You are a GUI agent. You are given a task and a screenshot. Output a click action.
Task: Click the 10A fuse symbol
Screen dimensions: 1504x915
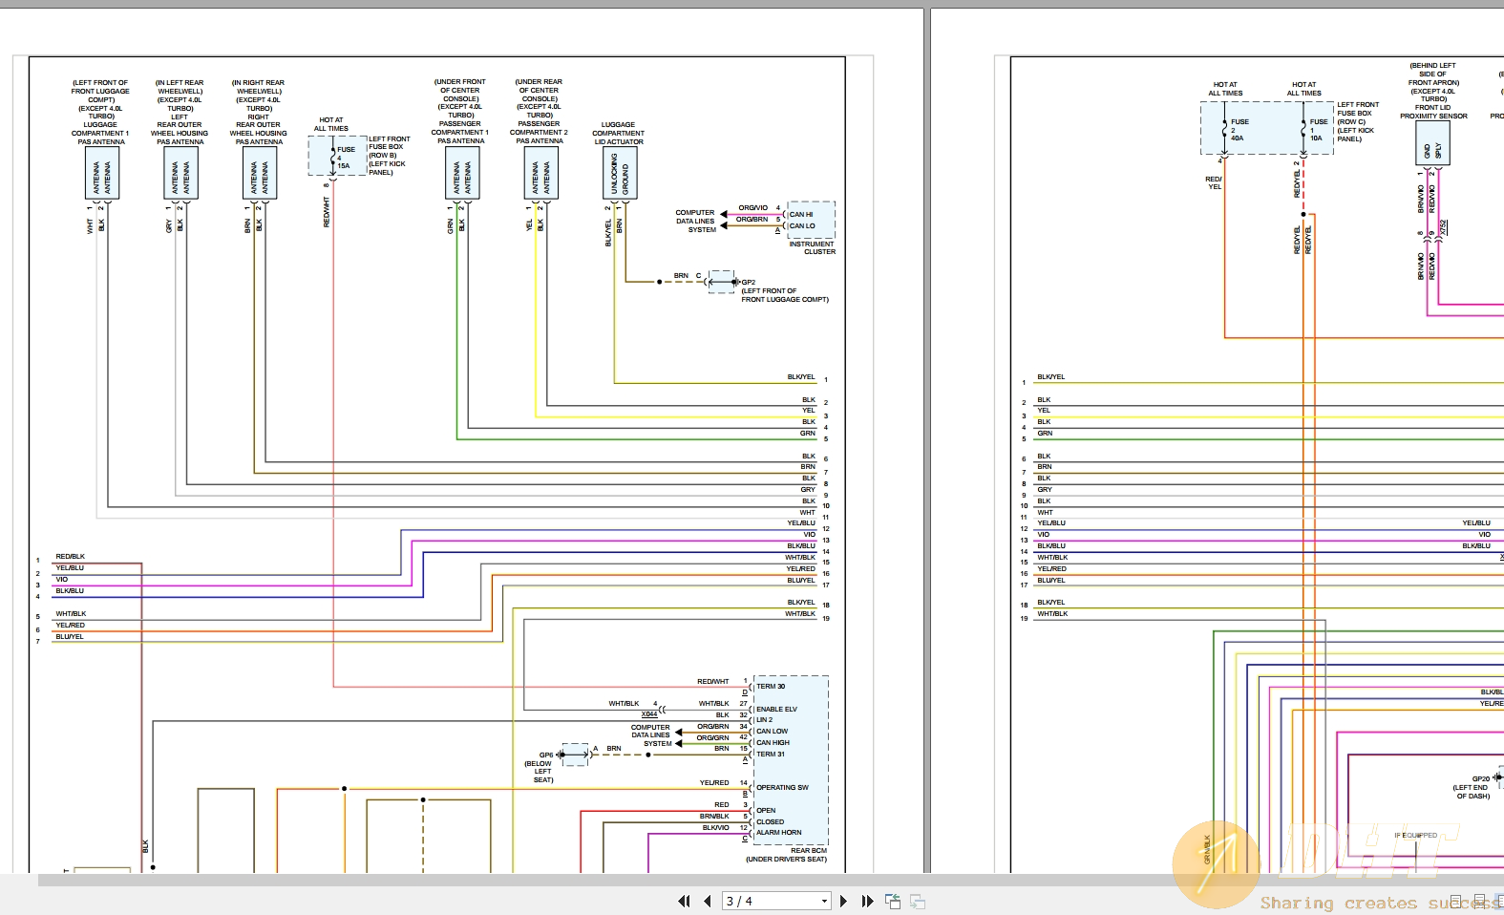pyautogui.click(x=1303, y=128)
